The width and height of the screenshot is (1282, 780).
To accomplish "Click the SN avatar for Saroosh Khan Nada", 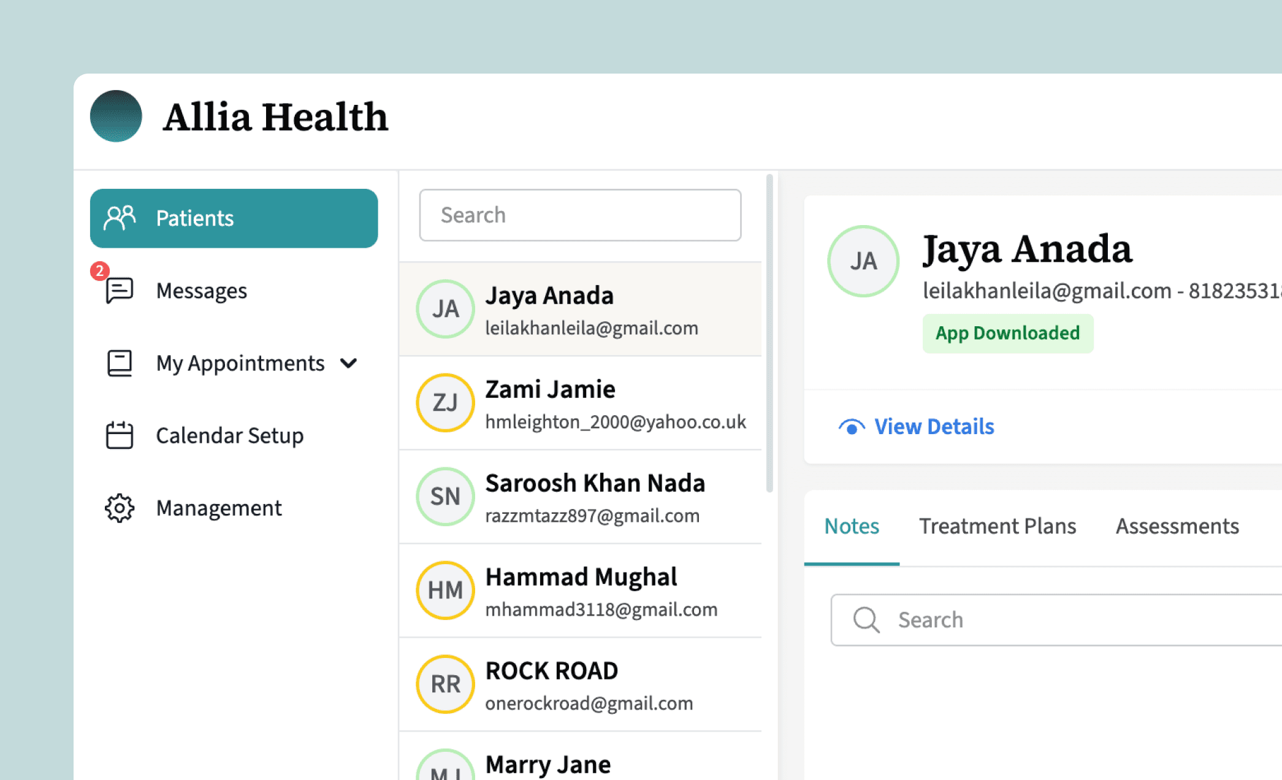I will (x=445, y=497).
